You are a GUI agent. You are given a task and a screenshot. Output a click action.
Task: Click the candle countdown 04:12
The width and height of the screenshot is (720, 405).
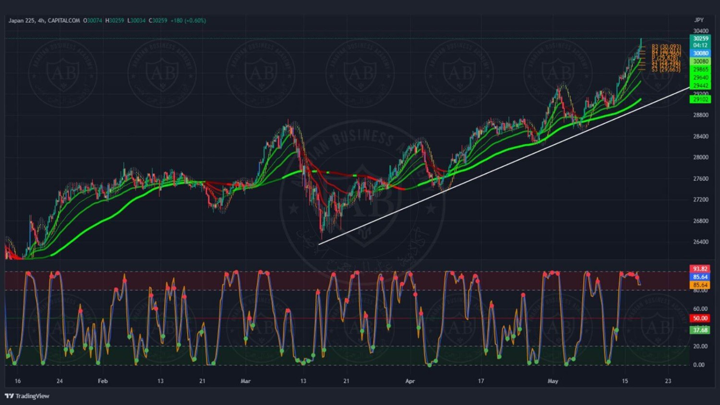700,45
